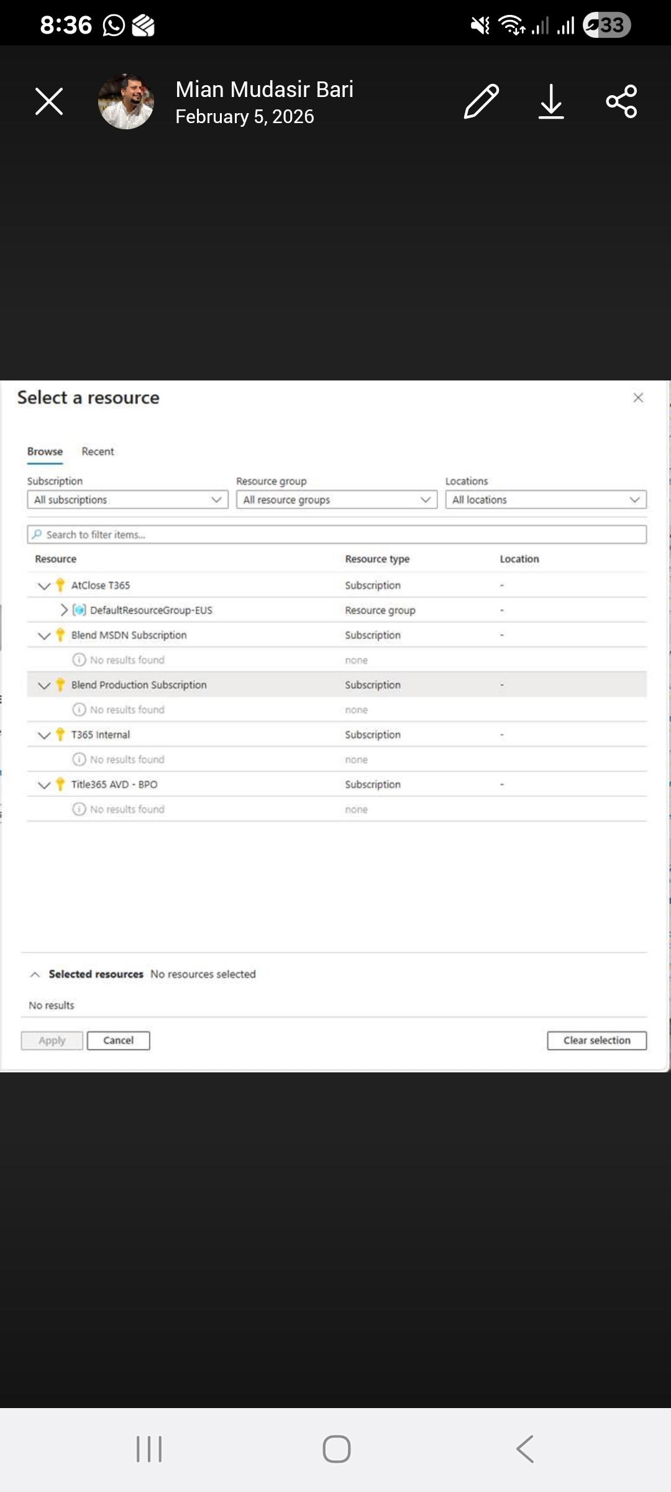Click Blend MSDN Subscription key icon

coord(60,635)
